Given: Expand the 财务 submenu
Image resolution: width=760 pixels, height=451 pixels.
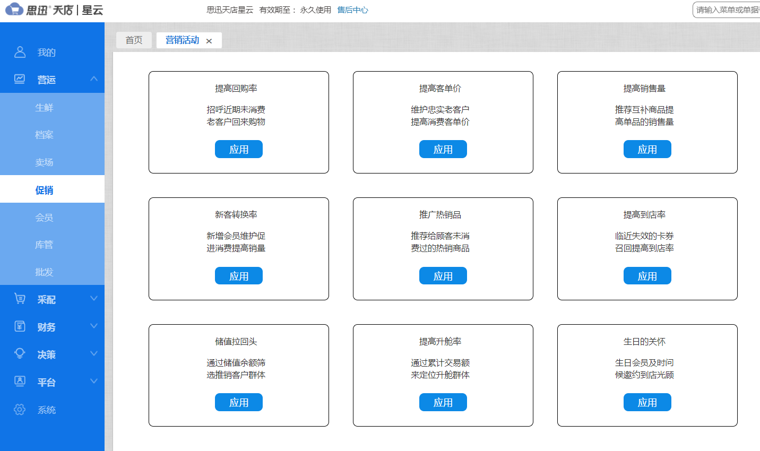Looking at the screenshot, I should tap(94, 326).
